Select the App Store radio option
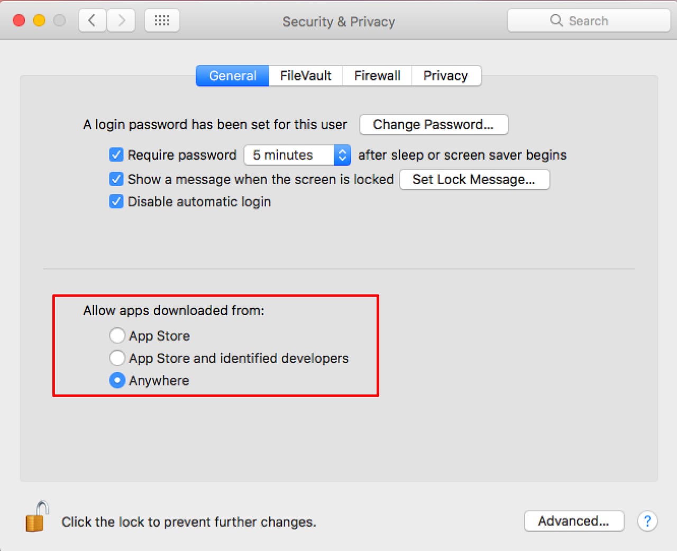The width and height of the screenshot is (677, 551). (117, 336)
